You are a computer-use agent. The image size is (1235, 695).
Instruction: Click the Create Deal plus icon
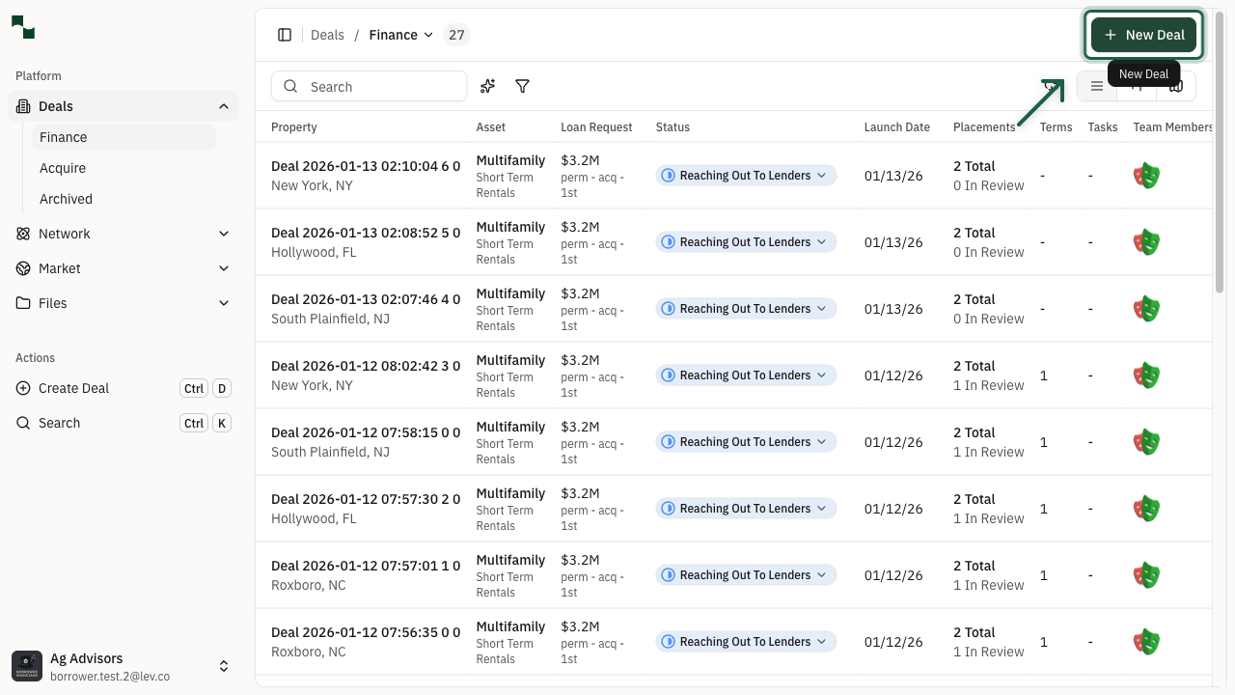23,388
